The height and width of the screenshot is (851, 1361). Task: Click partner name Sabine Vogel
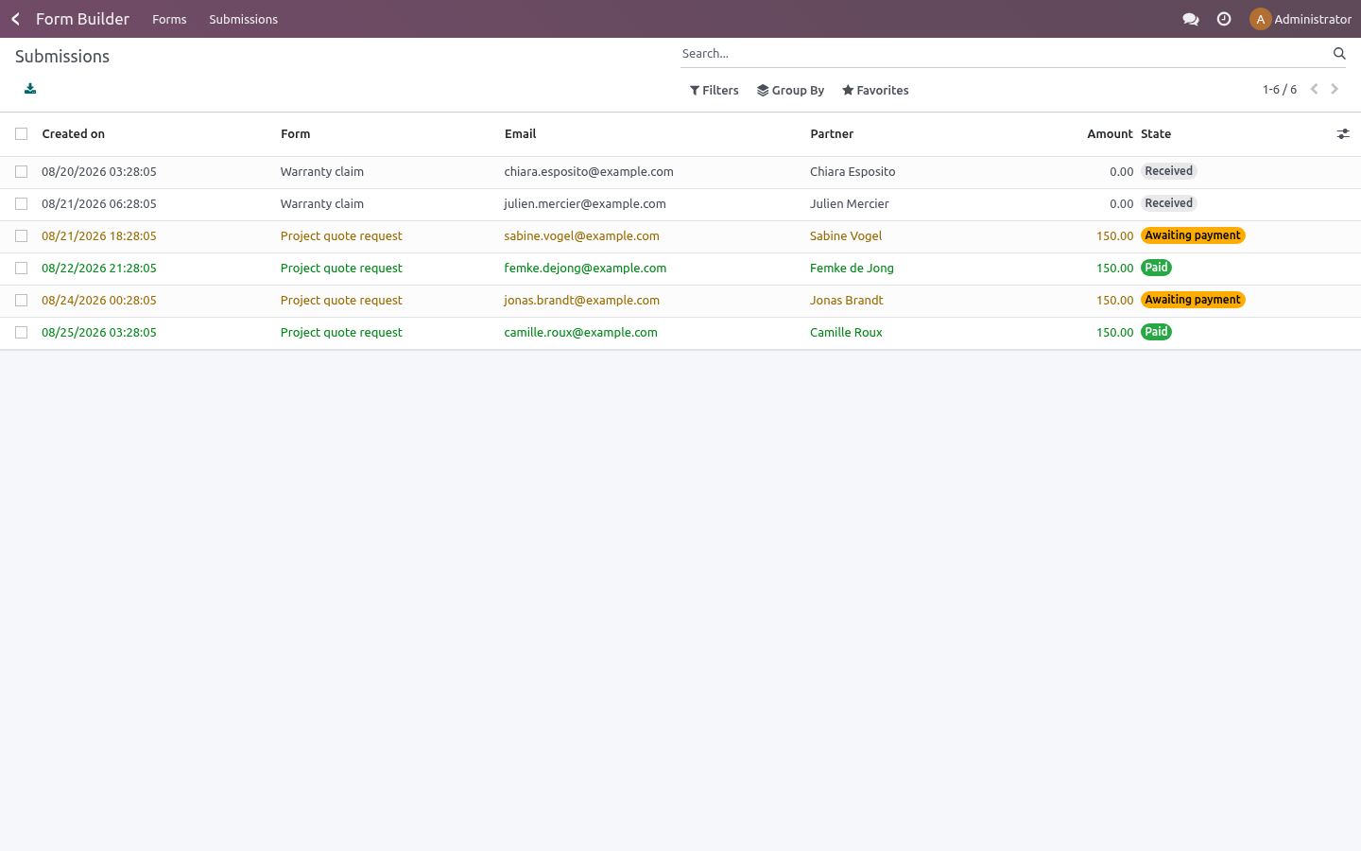846,236
